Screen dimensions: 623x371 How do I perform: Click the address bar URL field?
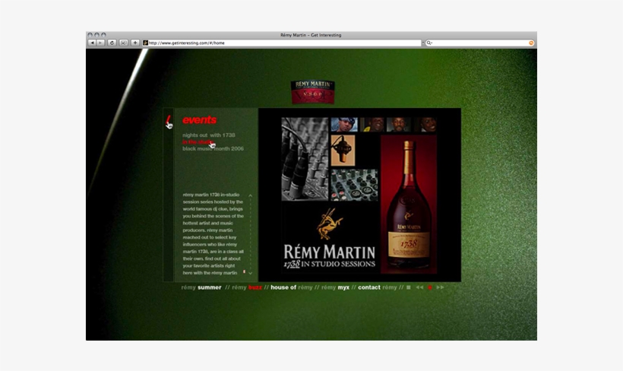[282, 43]
